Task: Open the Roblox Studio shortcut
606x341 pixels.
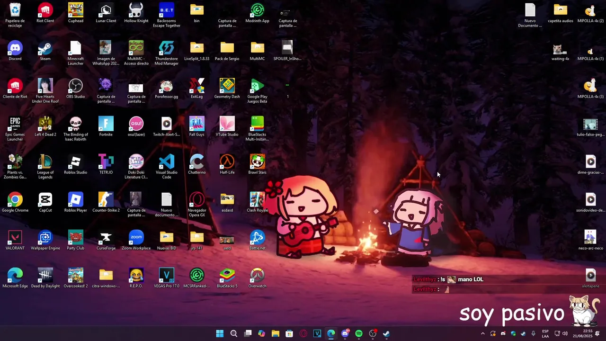Action: pos(76,165)
